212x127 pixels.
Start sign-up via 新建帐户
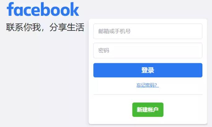[x=148, y=110]
